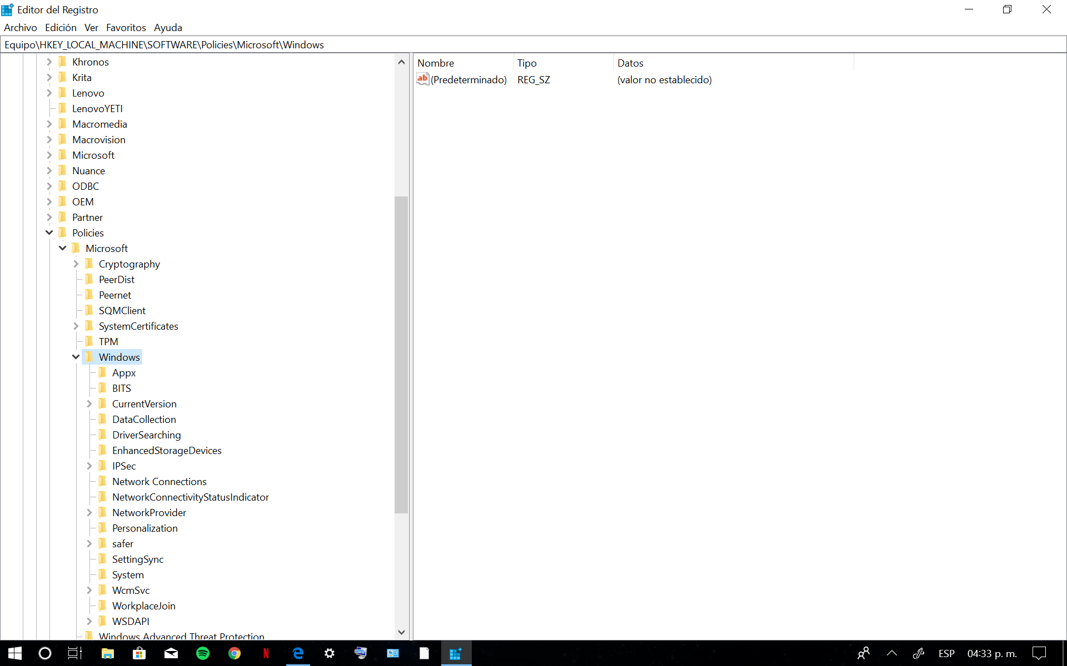Expand the Lenovo key

pos(49,93)
